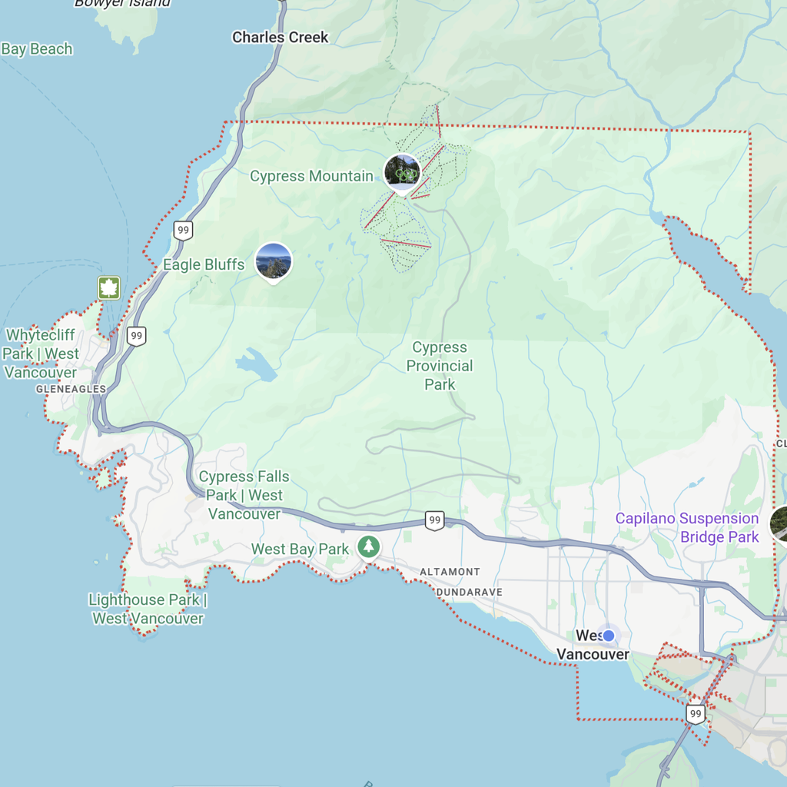
Task: Open the Cypress Mountain photo pin
Action: coord(402,173)
